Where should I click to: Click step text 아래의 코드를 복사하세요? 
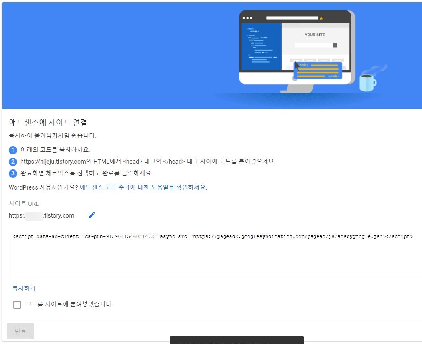56,150
